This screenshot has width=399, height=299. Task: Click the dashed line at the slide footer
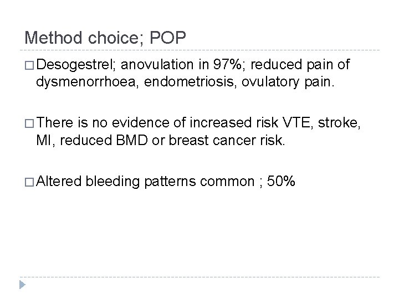199,277
